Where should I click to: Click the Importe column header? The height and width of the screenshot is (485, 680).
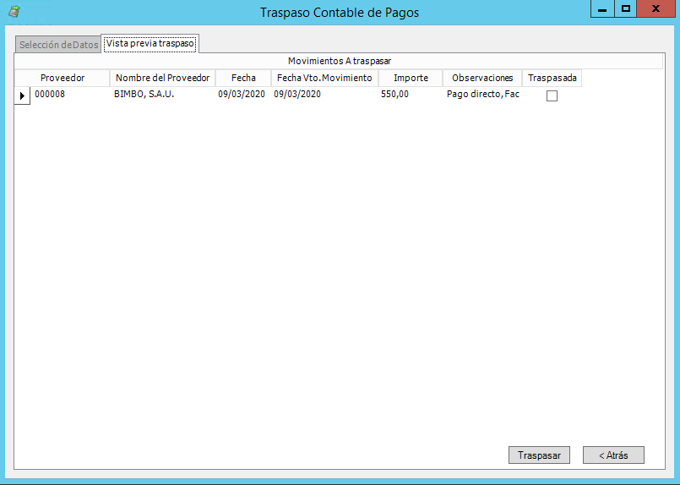(x=411, y=78)
